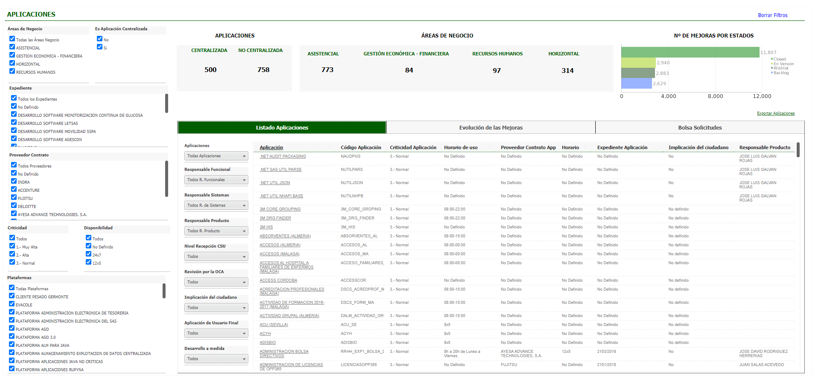
Task: Open the ACU (SEVILLA) application link
Action: 274,325
